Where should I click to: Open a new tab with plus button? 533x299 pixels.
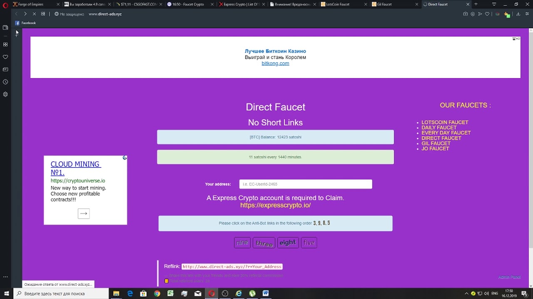pyautogui.click(x=476, y=4)
